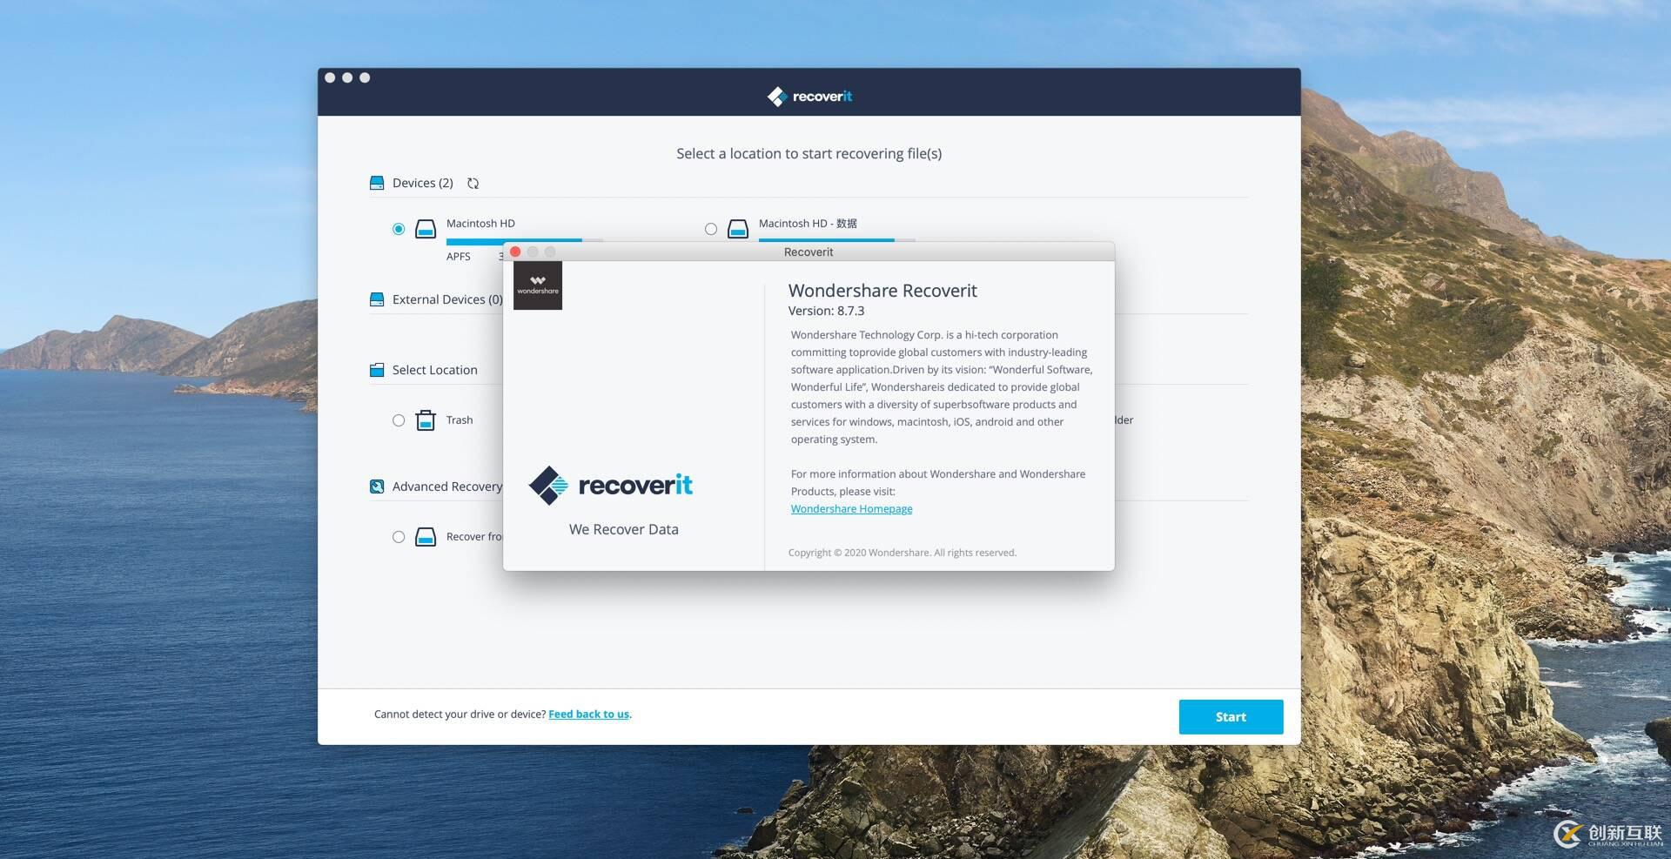Click the Recover from drive icon
This screenshot has width=1671, height=859.
[x=426, y=537]
